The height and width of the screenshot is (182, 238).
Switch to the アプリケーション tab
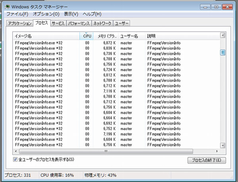click(x=20, y=23)
